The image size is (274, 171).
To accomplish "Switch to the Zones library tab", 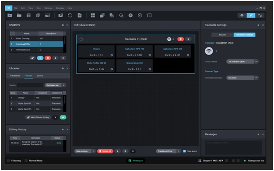I will pos(40,76).
